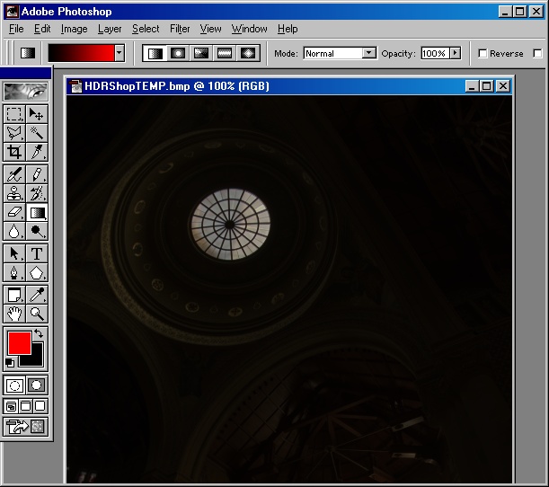Select the Zoom tool
This screenshot has height=487, width=549.
[x=37, y=314]
